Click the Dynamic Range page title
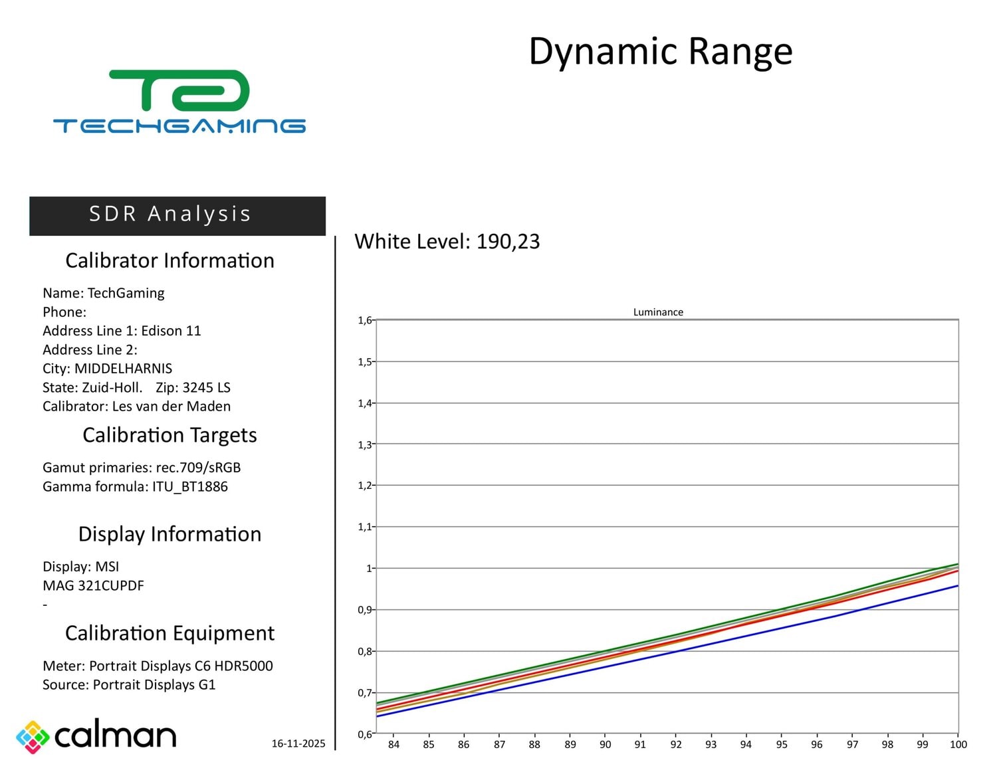Screen dimensions: 997x770 point(660,51)
